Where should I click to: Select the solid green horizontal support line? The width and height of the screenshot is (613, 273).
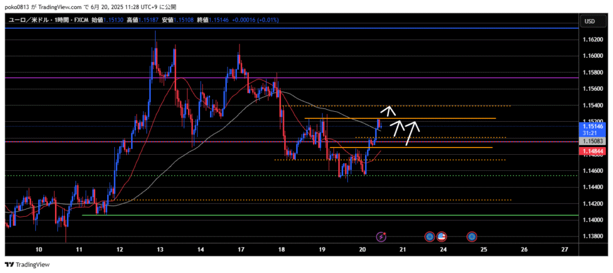(299, 215)
